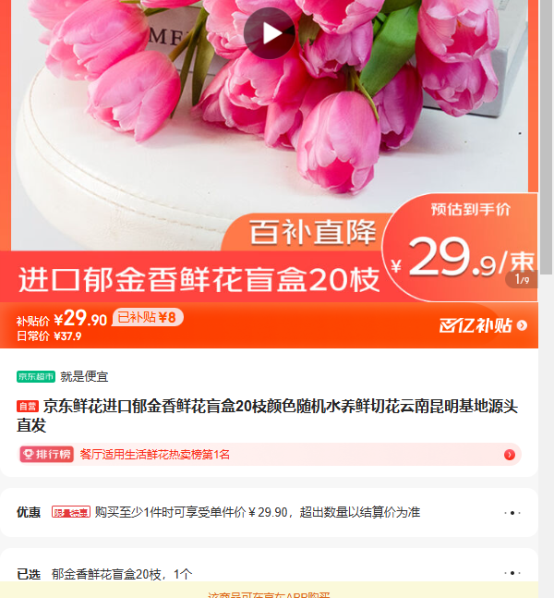Select the 郁金香鲜花盲盒20枝 chosen spec row
This screenshot has height=598, width=554.
click(269, 573)
